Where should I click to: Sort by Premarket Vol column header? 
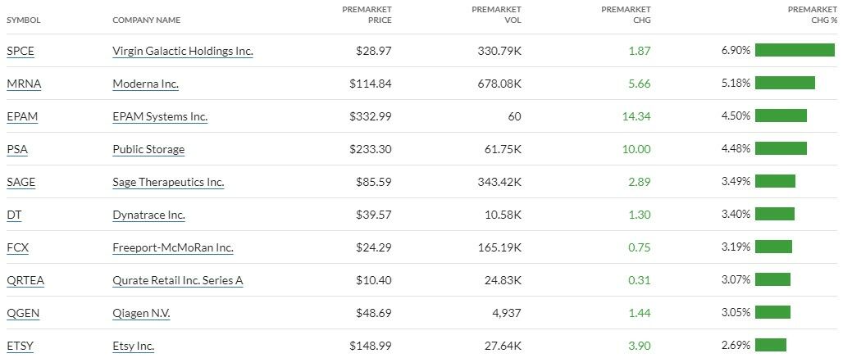pos(496,15)
